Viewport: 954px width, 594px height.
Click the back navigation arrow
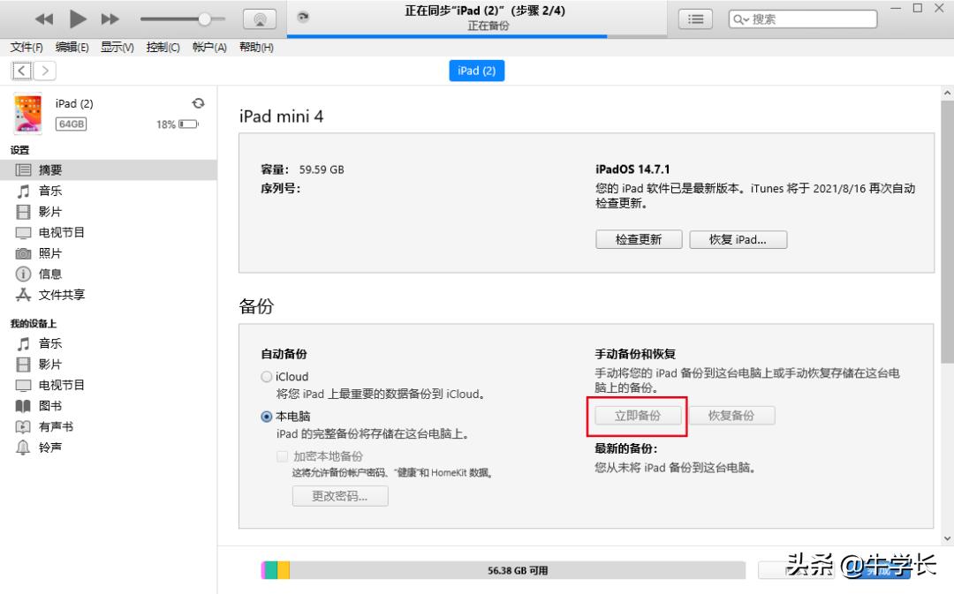coord(20,71)
